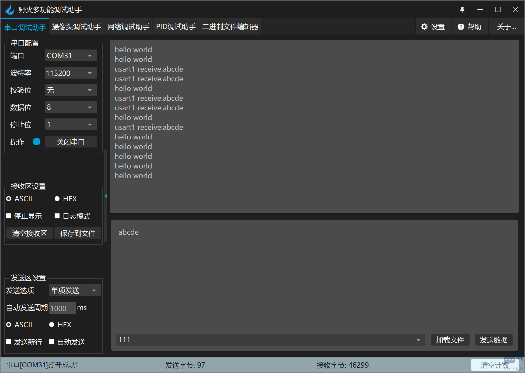The height and width of the screenshot is (373, 525).
Task: Enable 停止显示 checkbox
Action: [x=9, y=216]
